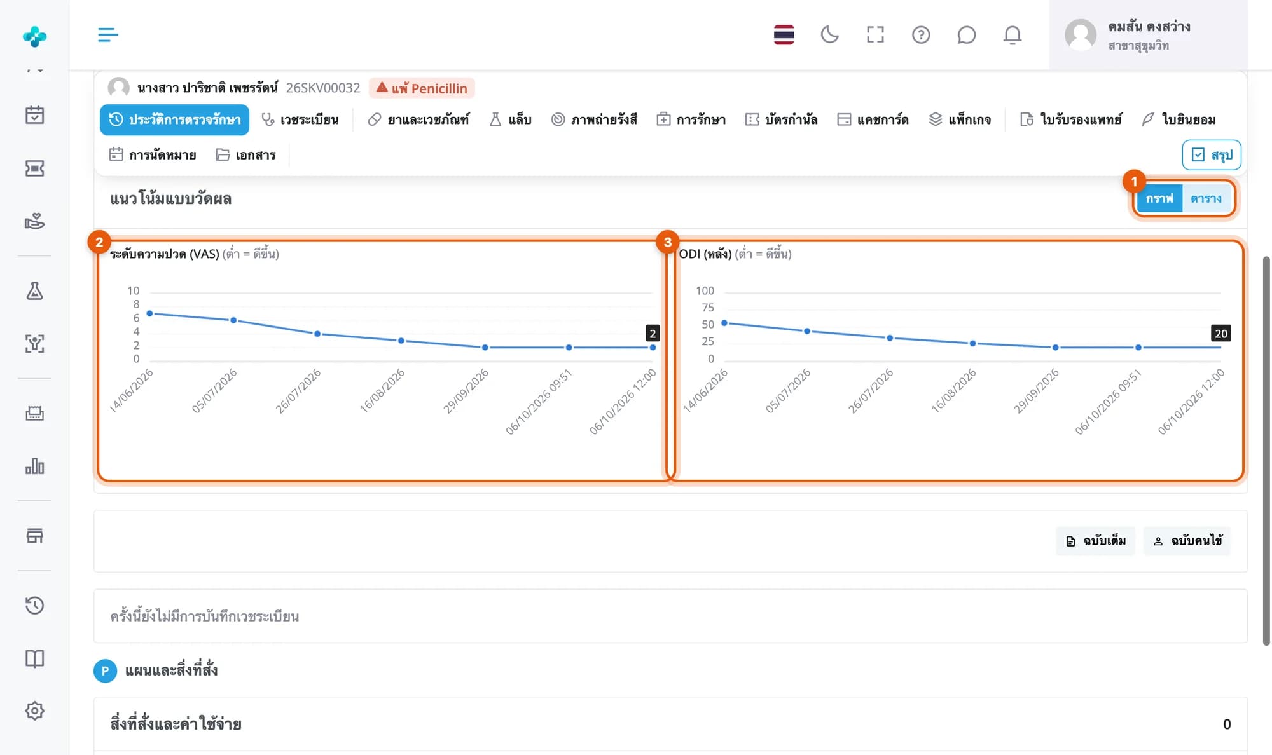Open the ticket sidebar icon

34,168
